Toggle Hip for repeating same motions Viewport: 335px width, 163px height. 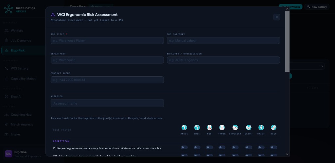click(209, 147)
